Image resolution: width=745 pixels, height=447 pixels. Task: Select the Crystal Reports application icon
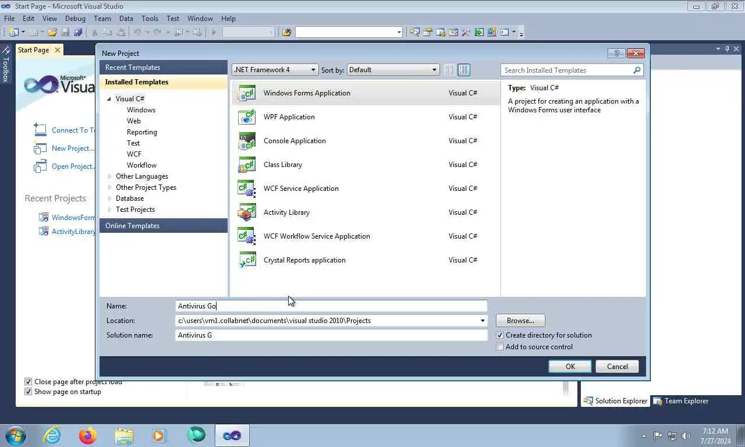click(247, 260)
